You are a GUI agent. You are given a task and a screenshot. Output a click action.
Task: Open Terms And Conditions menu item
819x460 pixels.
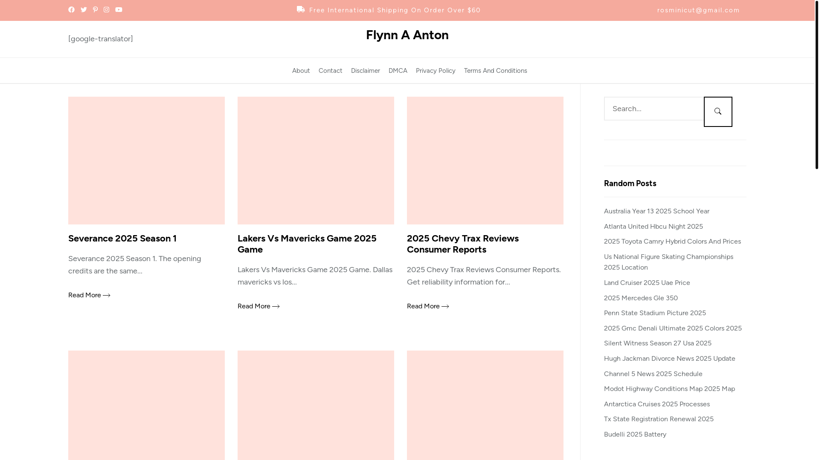click(496, 71)
